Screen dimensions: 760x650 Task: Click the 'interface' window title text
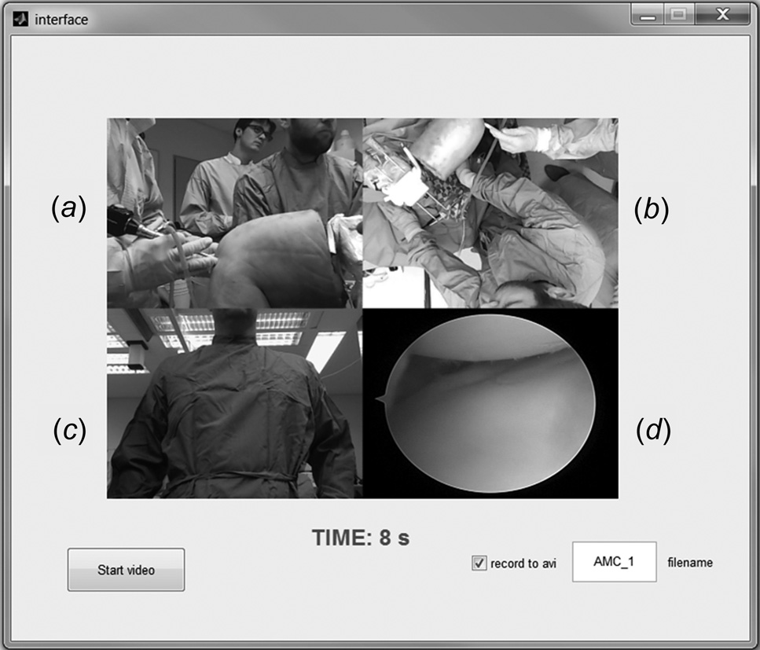click(x=61, y=20)
